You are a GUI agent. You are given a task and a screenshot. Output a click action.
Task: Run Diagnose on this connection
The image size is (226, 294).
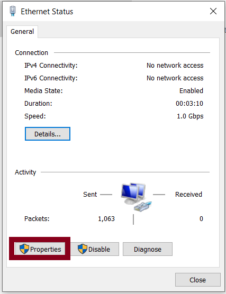coord(148,249)
